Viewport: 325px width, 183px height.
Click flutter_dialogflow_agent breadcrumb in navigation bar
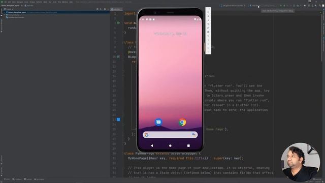tap(10, 6)
